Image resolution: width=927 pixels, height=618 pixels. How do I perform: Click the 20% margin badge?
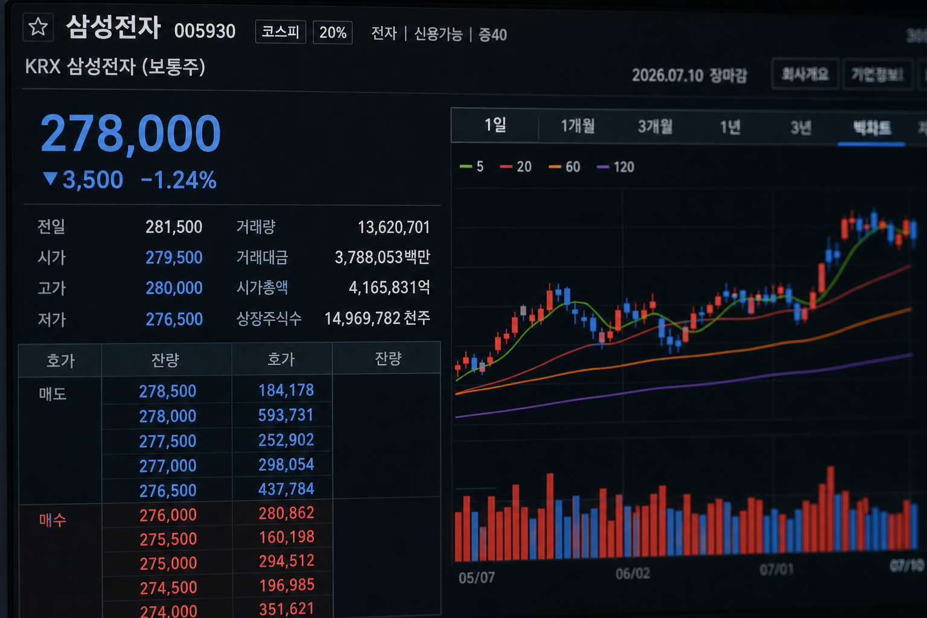point(333,33)
